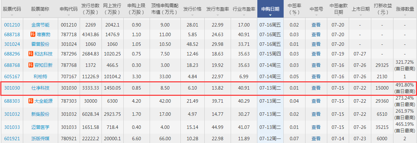Click 查看 in the 仕净科技 row
Viewport: 417px width, 143px height.
pyautogui.click(x=316, y=88)
